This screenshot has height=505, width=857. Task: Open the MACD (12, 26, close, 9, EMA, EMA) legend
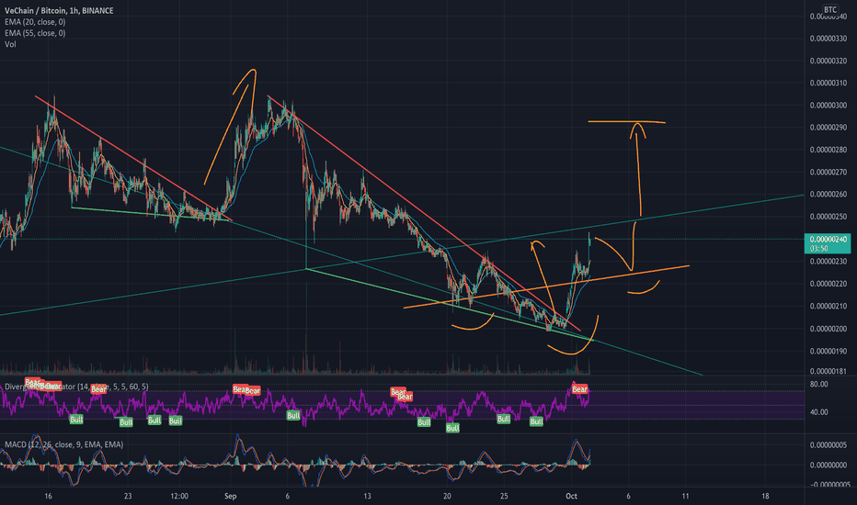(x=64, y=444)
